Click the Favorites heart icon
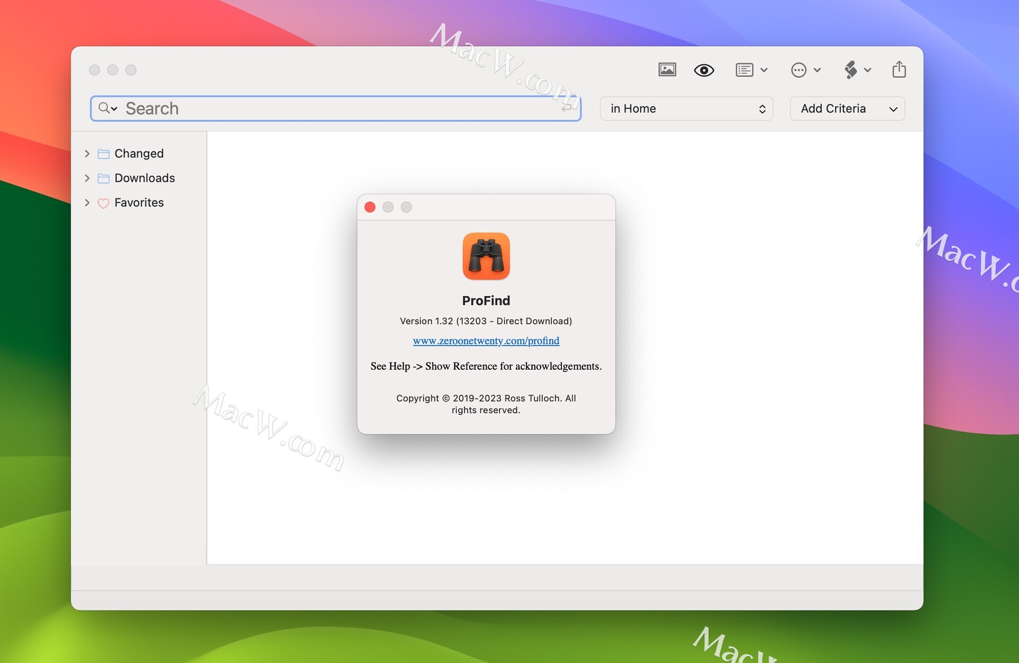This screenshot has height=663, width=1019. (x=103, y=203)
